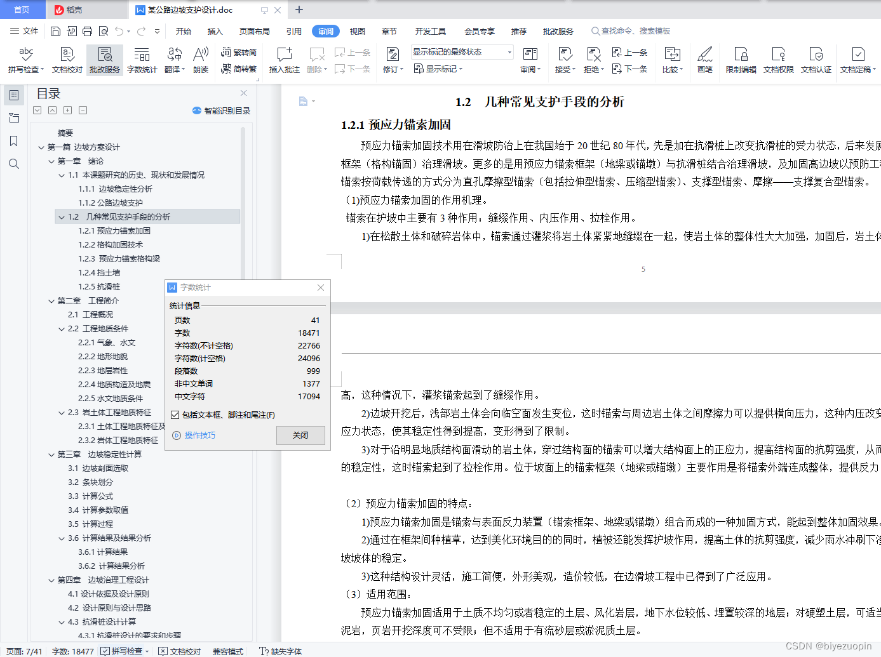This screenshot has width=881, height=657.
Task: Open the markup display state dropdown
Action: pyautogui.click(x=461, y=52)
